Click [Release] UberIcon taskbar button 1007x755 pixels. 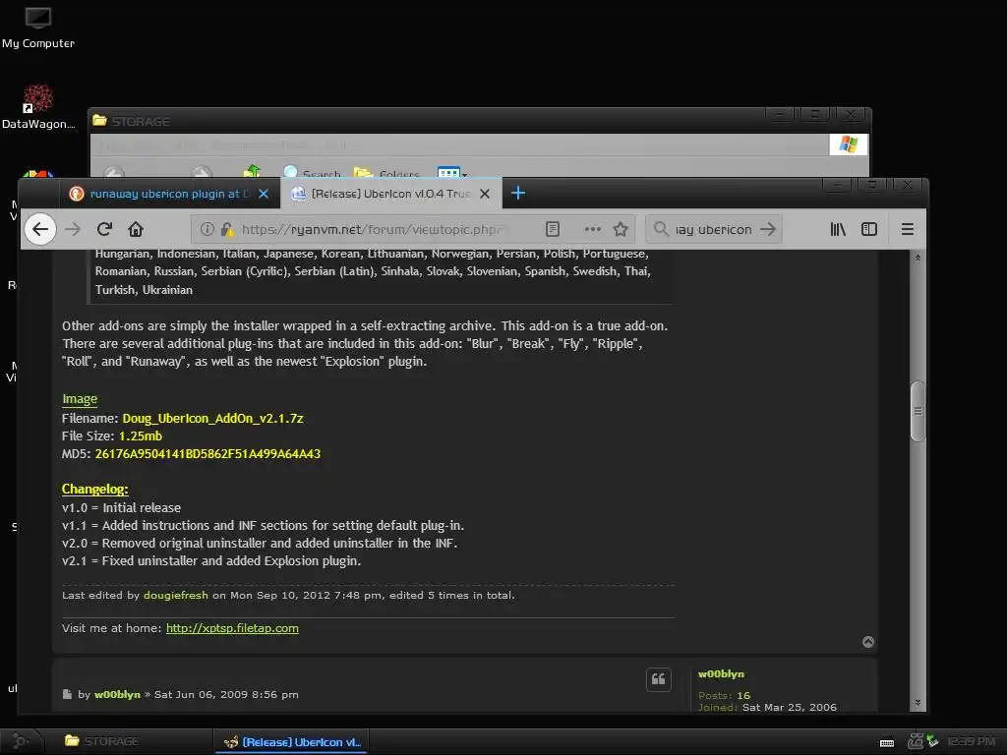[x=292, y=741]
